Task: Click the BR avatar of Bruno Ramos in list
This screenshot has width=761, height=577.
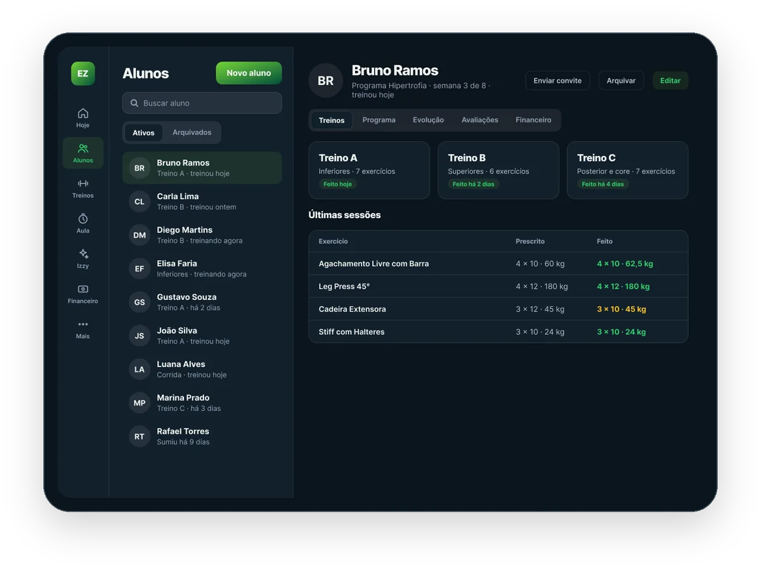Action: click(x=140, y=168)
